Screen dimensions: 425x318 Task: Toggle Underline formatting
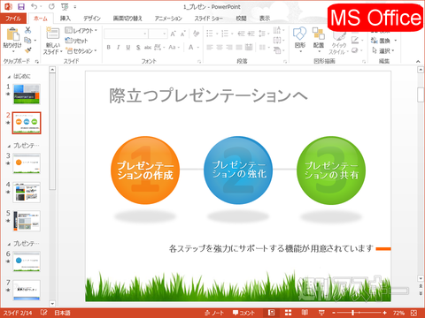(x=128, y=47)
